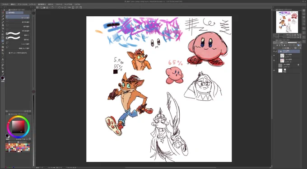
Task: Pick the Selection pen sub tool with white stroke
Action: tap(18, 34)
